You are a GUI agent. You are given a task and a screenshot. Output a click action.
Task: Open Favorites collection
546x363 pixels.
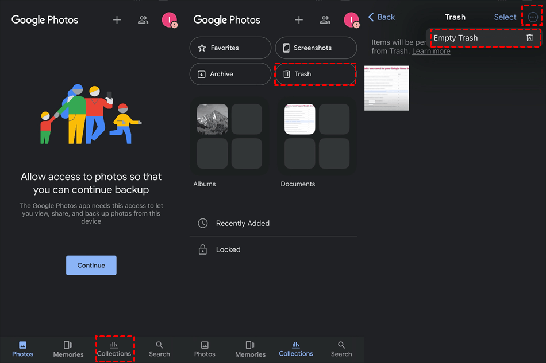(230, 48)
